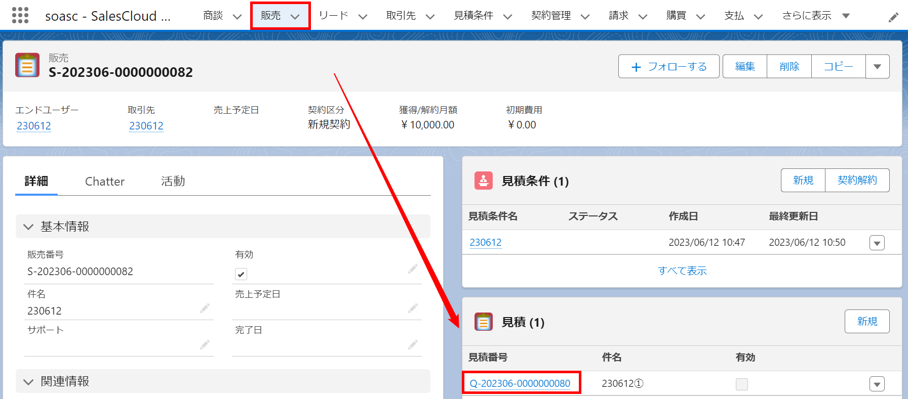Click the 見積 related list icon
The height and width of the screenshot is (399, 908).
click(483, 322)
